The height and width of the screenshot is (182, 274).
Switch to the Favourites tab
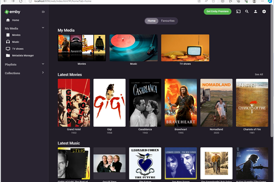[168, 21]
